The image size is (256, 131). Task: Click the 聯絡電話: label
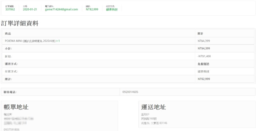tap(10, 92)
